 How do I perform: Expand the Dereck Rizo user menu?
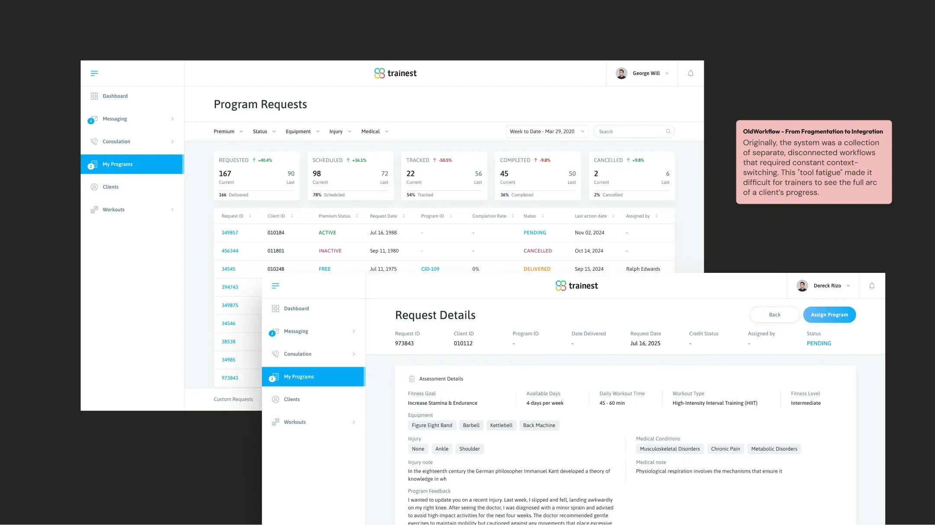click(848, 285)
